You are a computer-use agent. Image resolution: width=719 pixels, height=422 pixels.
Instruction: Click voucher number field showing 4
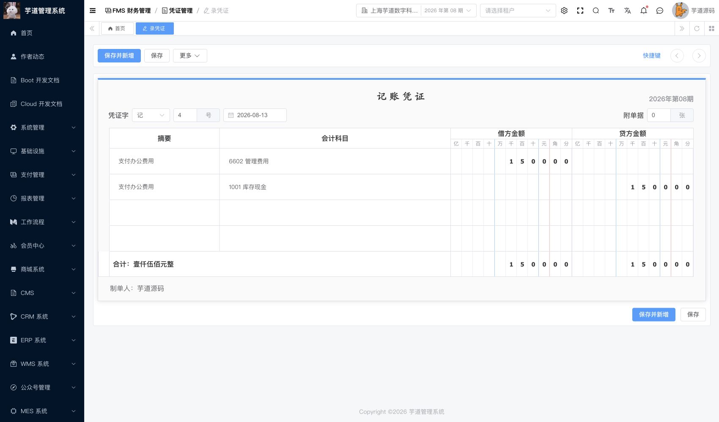click(x=185, y=115)
